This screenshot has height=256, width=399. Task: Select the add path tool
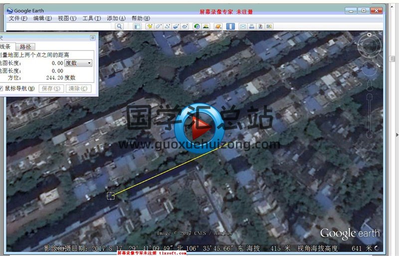(167, 26)
